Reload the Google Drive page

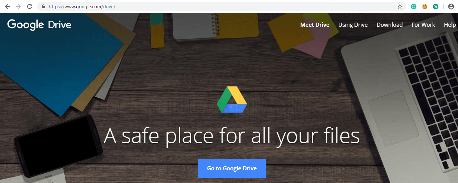point(30,7)
